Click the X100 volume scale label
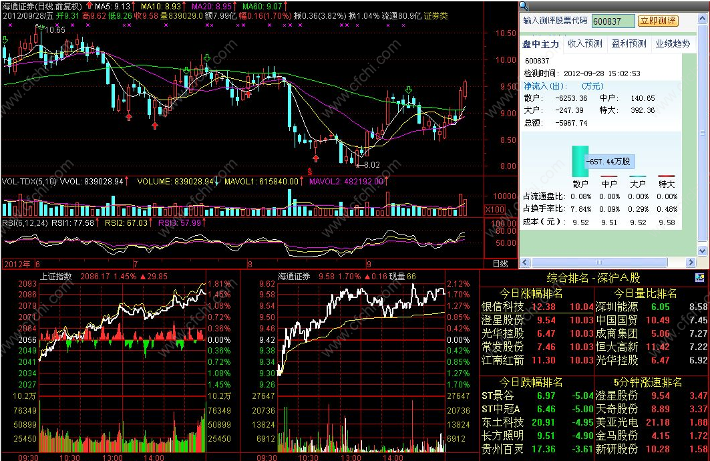 (x=494, y=209)
